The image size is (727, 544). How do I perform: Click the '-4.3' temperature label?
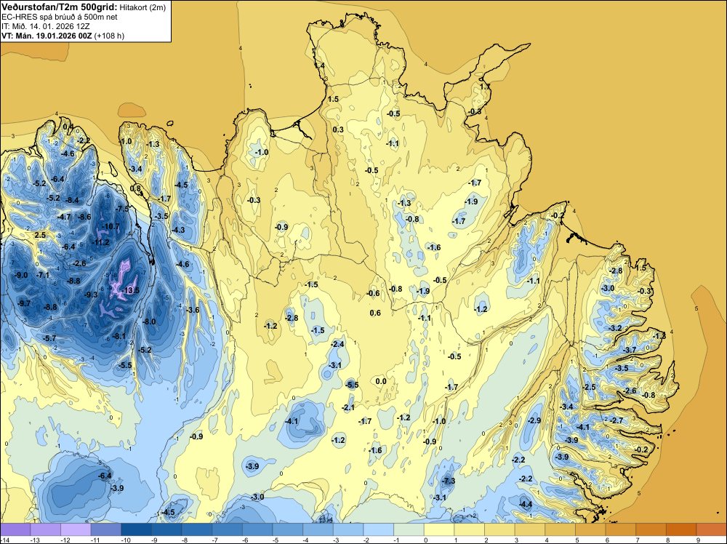pos(178,230)
